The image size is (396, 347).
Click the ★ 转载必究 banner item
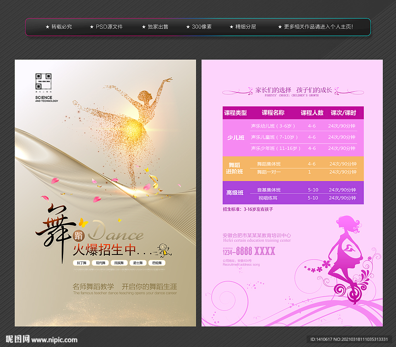click(59, 27)
